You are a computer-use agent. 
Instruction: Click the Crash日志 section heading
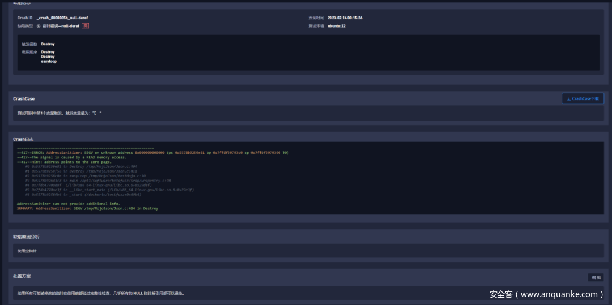point(23,139)
